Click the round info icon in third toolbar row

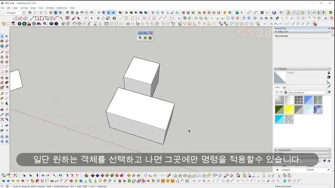(x=56, y=23)
